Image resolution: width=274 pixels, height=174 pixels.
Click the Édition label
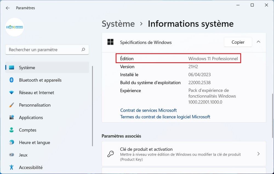pos(127,59)
